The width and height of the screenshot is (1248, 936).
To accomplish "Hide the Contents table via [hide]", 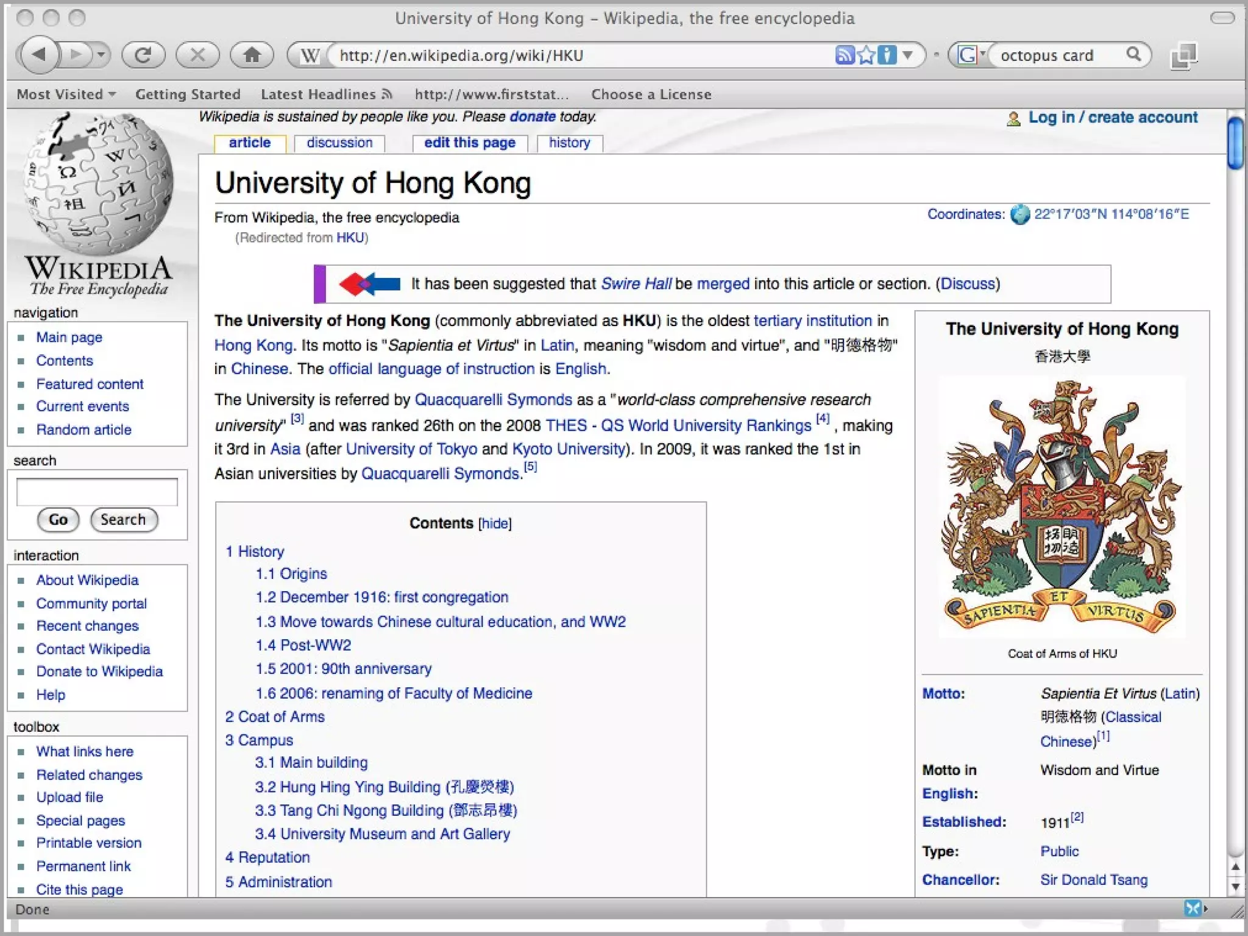I will 495,523.
